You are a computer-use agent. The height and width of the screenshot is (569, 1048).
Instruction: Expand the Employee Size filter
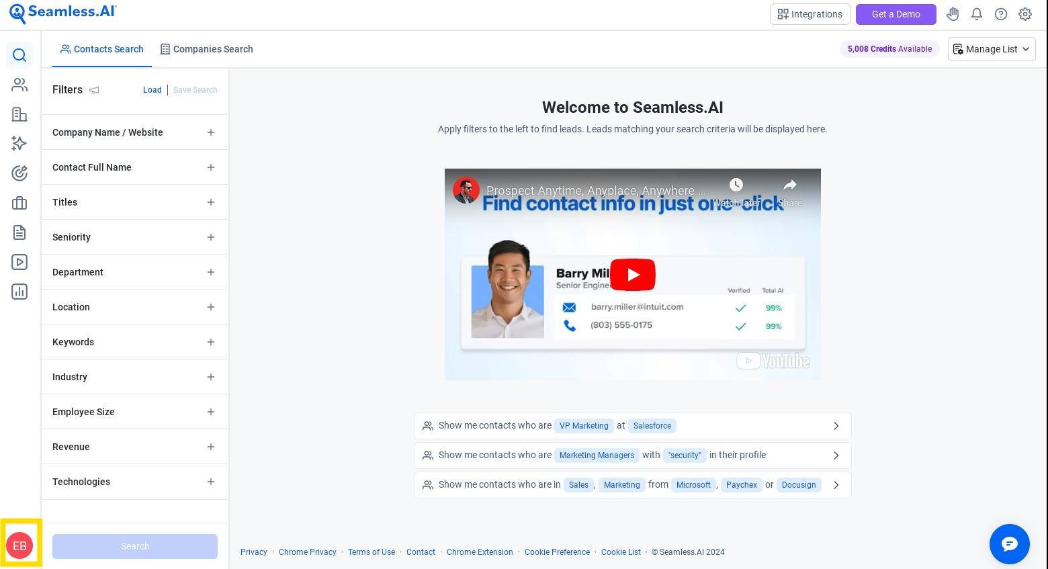(x=135, y=412)
